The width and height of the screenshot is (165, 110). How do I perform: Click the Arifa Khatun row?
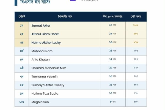(x=81, y=60)
